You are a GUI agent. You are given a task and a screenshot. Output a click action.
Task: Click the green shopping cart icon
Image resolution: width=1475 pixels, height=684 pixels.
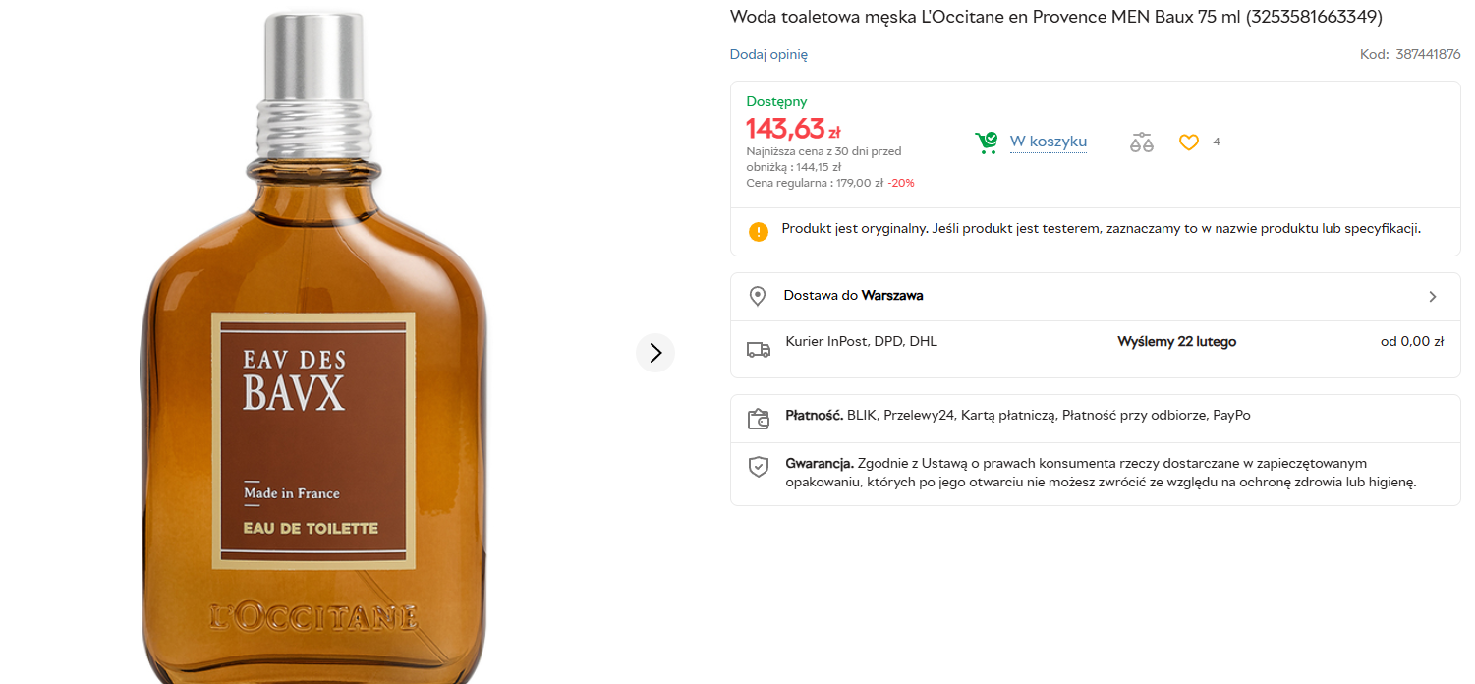[x=986, y=143]
